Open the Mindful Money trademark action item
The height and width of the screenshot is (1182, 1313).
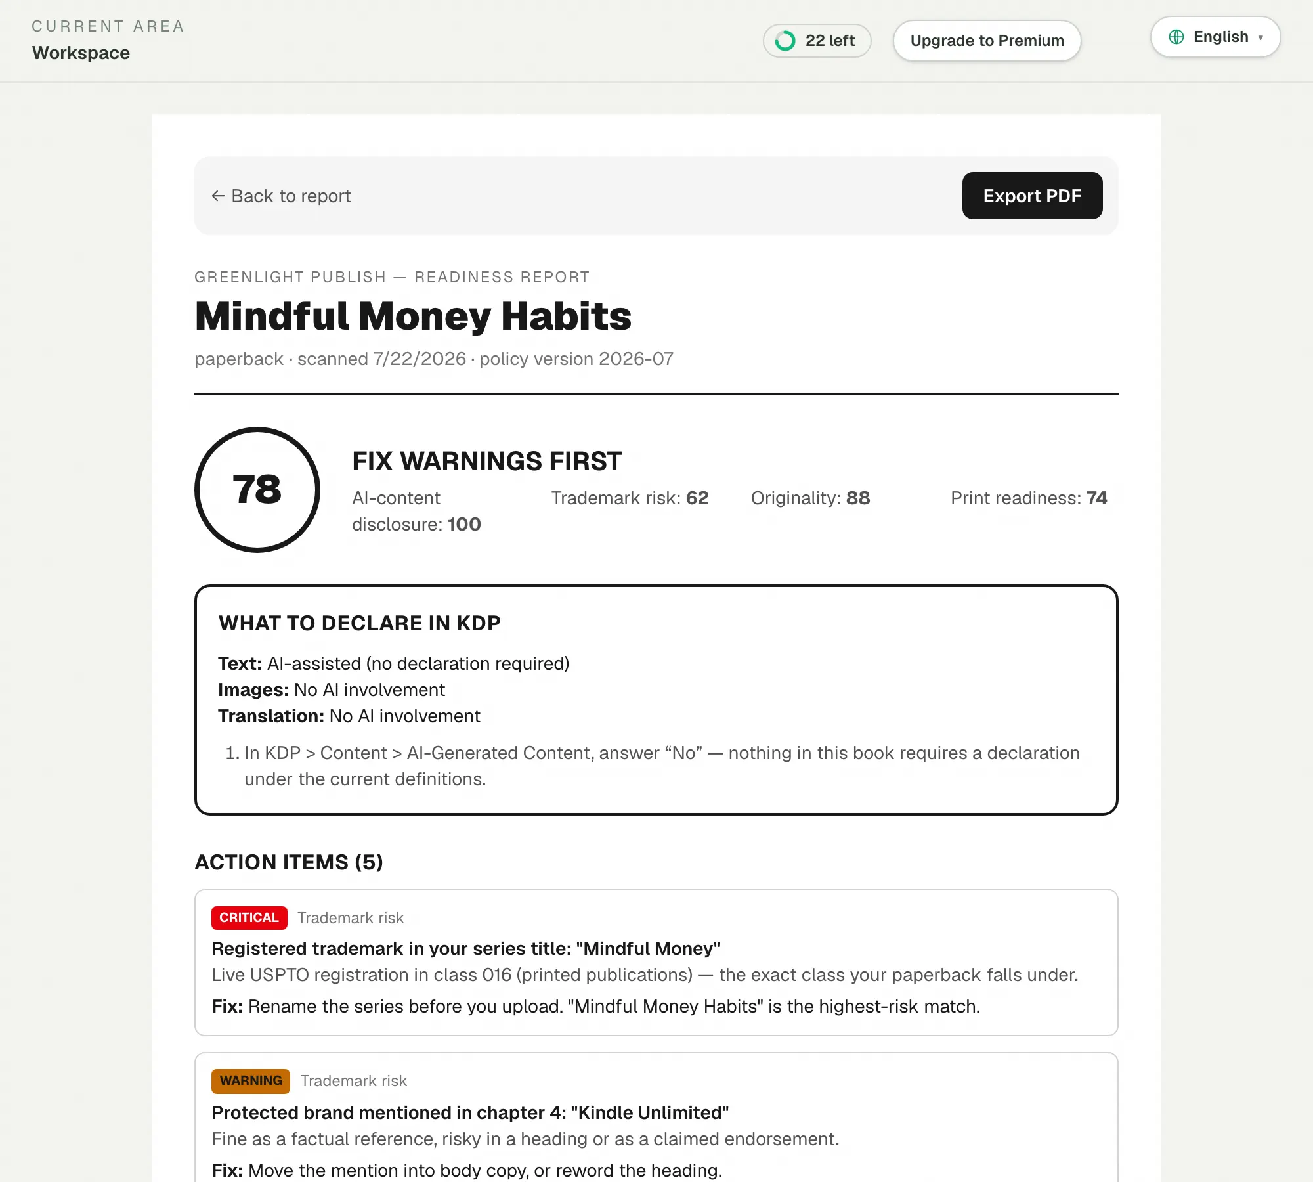(656, 963)
